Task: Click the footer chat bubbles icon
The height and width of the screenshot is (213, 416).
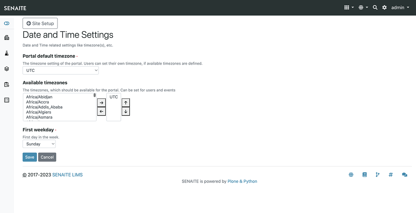Action: click(405, 175)
